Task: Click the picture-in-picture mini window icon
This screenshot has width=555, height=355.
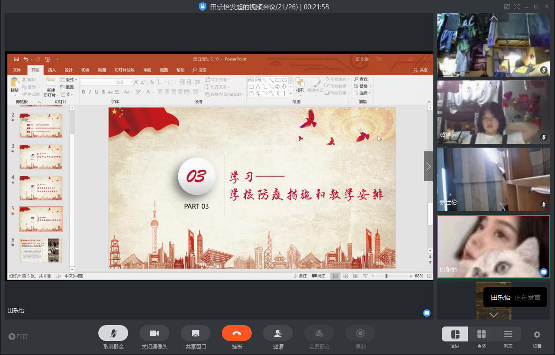Action: 506,7
